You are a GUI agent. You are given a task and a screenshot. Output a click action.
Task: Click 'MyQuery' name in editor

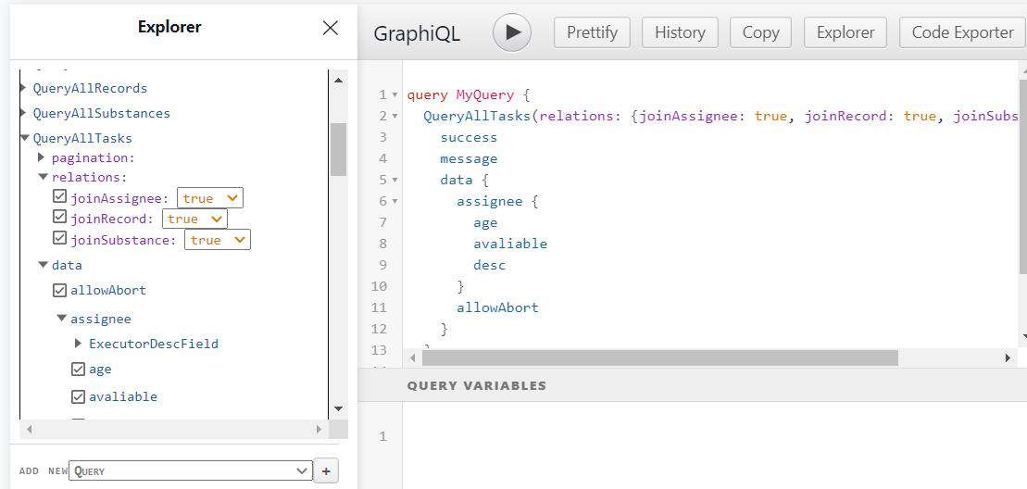click(x=485, y=94)
